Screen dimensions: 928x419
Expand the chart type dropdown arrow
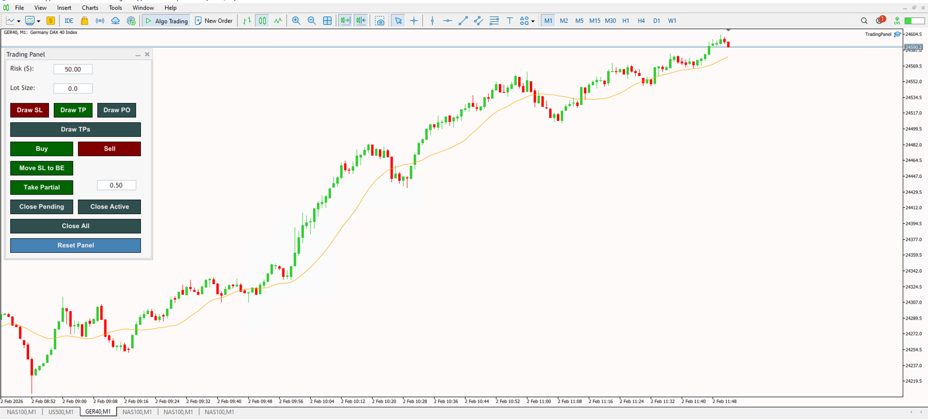pos(18,21)
